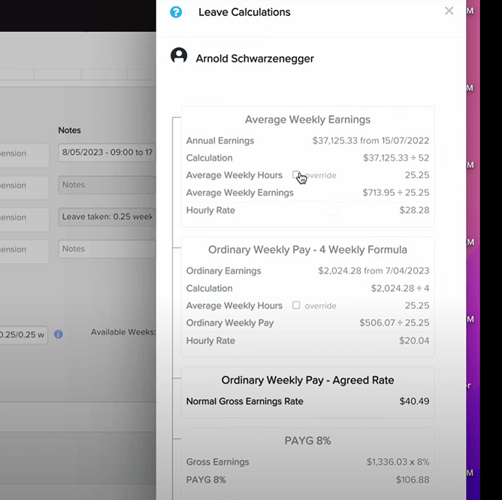Image resolution: width=502 pixels, height=500 pixels.
Task: Open dropdown left of the 8/05/2023 note
Action: tap(24, 154)
